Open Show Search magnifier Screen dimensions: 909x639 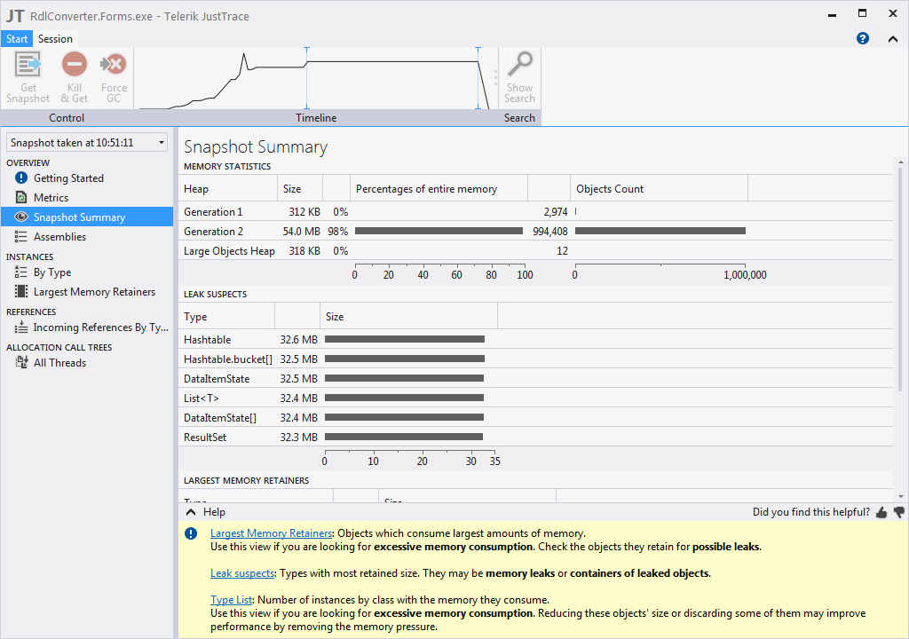click(x=519, y=65)
